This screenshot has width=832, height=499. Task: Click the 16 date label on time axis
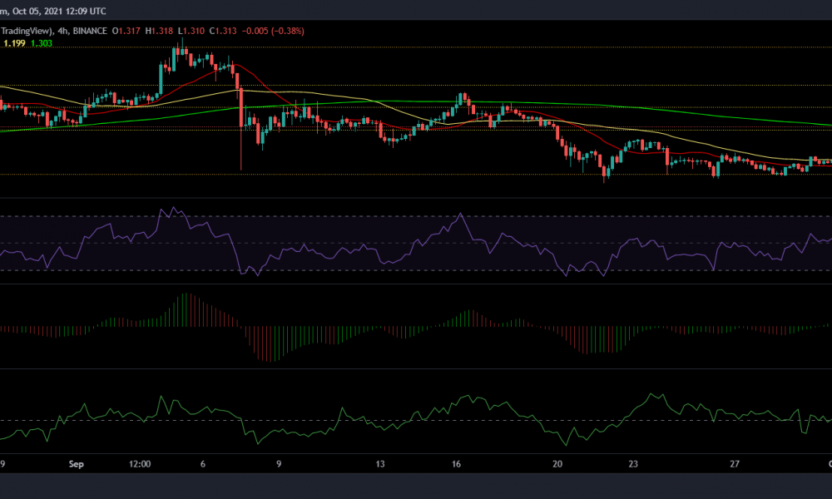click(456, 464)
